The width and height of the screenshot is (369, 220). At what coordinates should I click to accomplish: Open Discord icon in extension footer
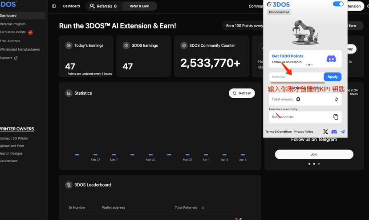pyautogui.click(x=334, y=132)
